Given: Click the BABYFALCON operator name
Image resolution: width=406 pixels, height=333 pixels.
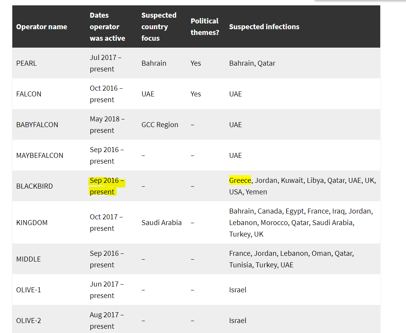Looking at the screenshot, I should (x=37, y=125).
